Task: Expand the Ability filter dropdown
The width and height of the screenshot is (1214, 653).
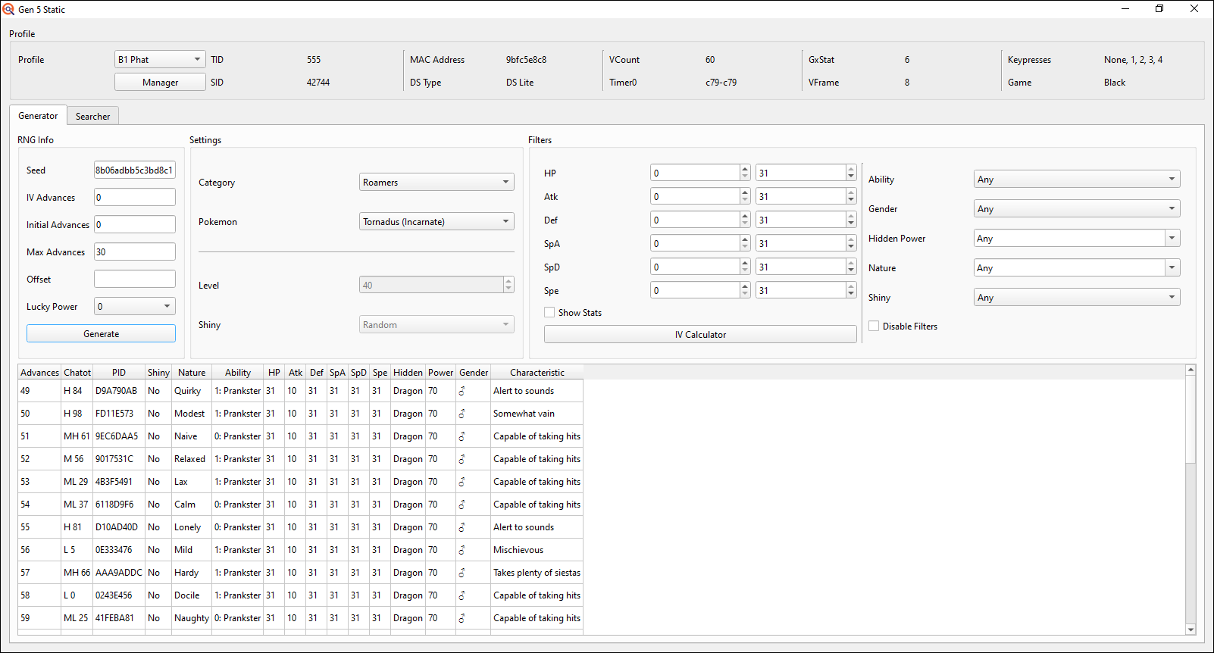Action: click(1077, 179)
